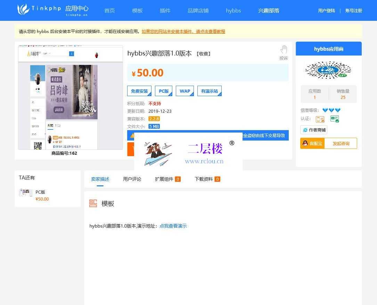Click the warning icon on blue notice bar
The height and width of the screenshot is (305, 377).
pyautogui.click(x=132, y=136)
